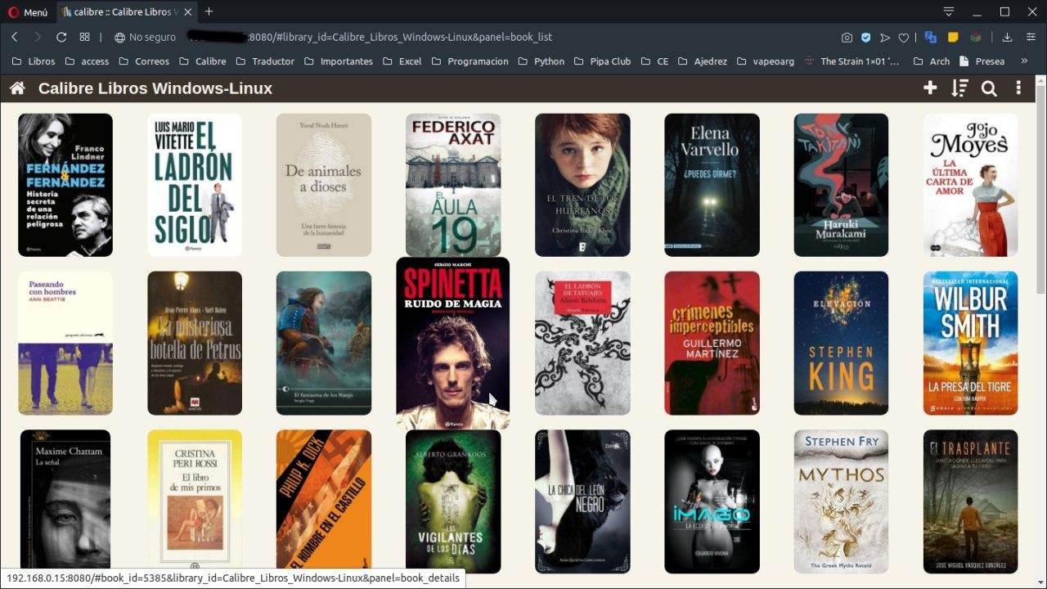
Task: Open the three-dot more actions menu
Action: pyautogui.click(x=1018, y=88)
